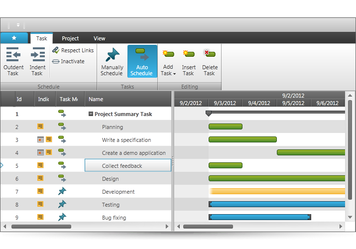Click the calendar indicator icon in row 3

point(40,140)
